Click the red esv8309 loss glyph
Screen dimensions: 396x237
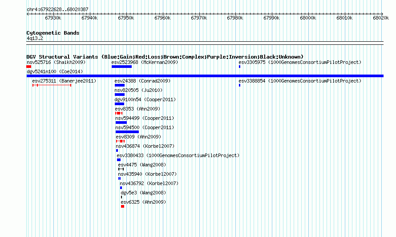pyautogui.click(x=121, y=141)
